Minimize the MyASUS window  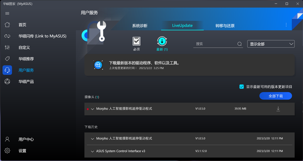click(276, 4)
